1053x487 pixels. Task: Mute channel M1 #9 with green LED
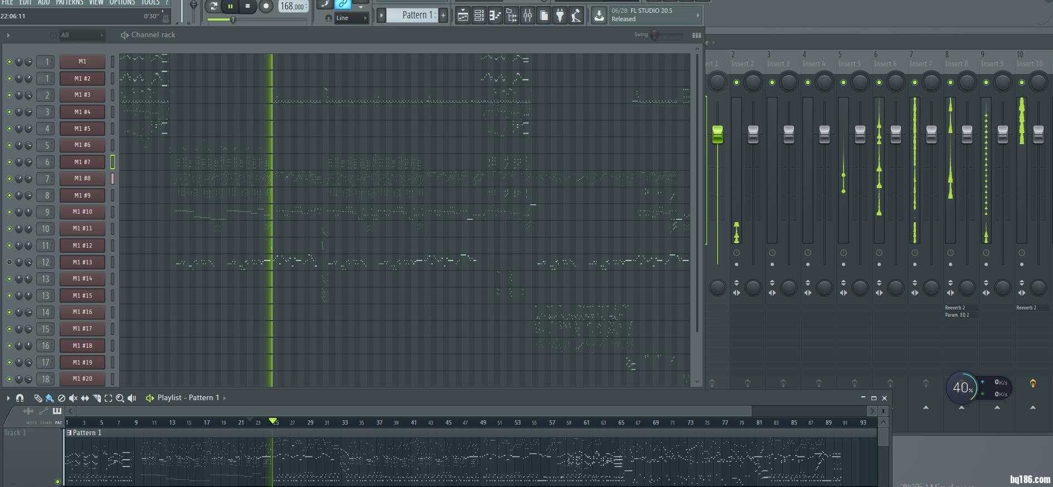pyautogui.click(x=9, y=195)
